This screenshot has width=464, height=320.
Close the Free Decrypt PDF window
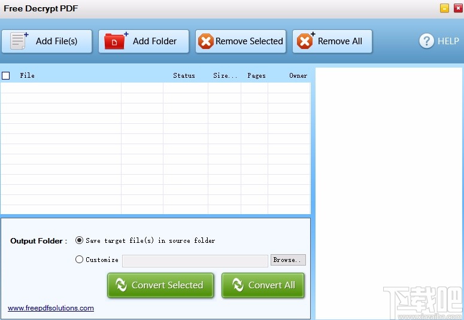click(x=458, y=8)
